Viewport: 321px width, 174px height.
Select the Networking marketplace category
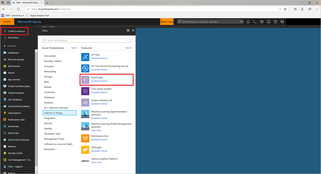(x=50, y=71)
